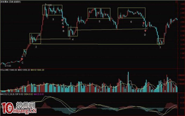Click the 0.00 MACD axis label
Image resolution: width=185 pixels, height=116 pixels.
click(183, 108)
